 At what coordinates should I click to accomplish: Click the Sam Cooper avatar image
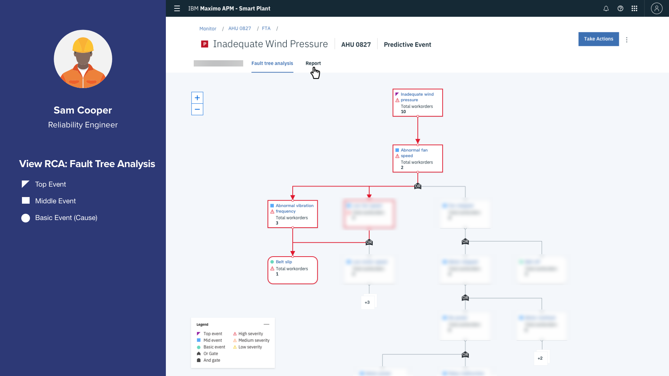(83, 59)
